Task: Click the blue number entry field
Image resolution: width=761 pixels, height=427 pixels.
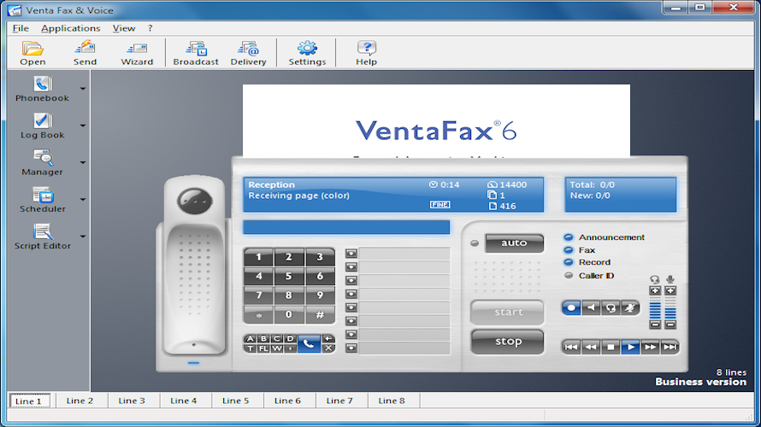Action: [346, 227]
